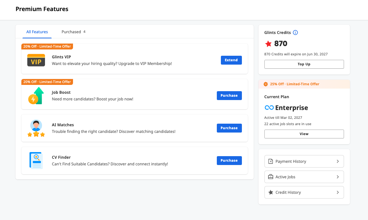Image resolution: width=368 pixels, height=220 pixels.
Task: Top Up Glints Credits
Action: [x=304, y=64]
